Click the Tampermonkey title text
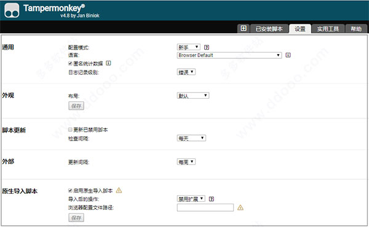The height and width of the screenshot is (227, 369). 54,8
